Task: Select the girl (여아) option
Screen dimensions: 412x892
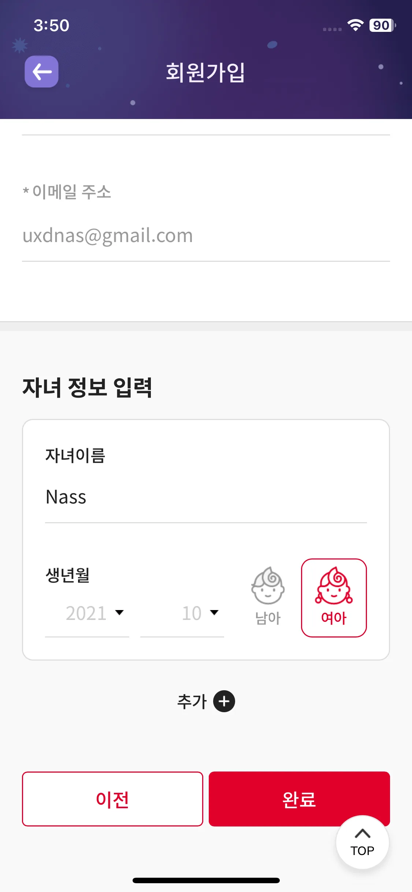Action: 334,598
